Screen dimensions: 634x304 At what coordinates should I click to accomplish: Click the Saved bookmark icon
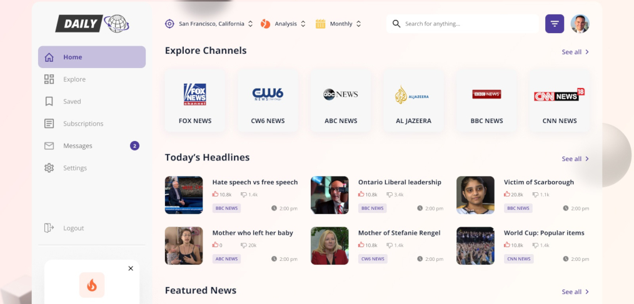click(49, 101)
